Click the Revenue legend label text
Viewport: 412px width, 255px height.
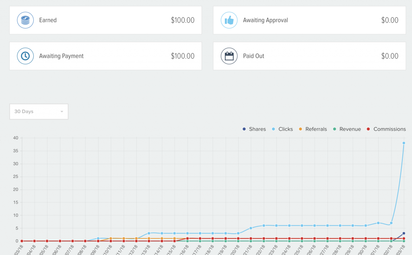[350, 129]
